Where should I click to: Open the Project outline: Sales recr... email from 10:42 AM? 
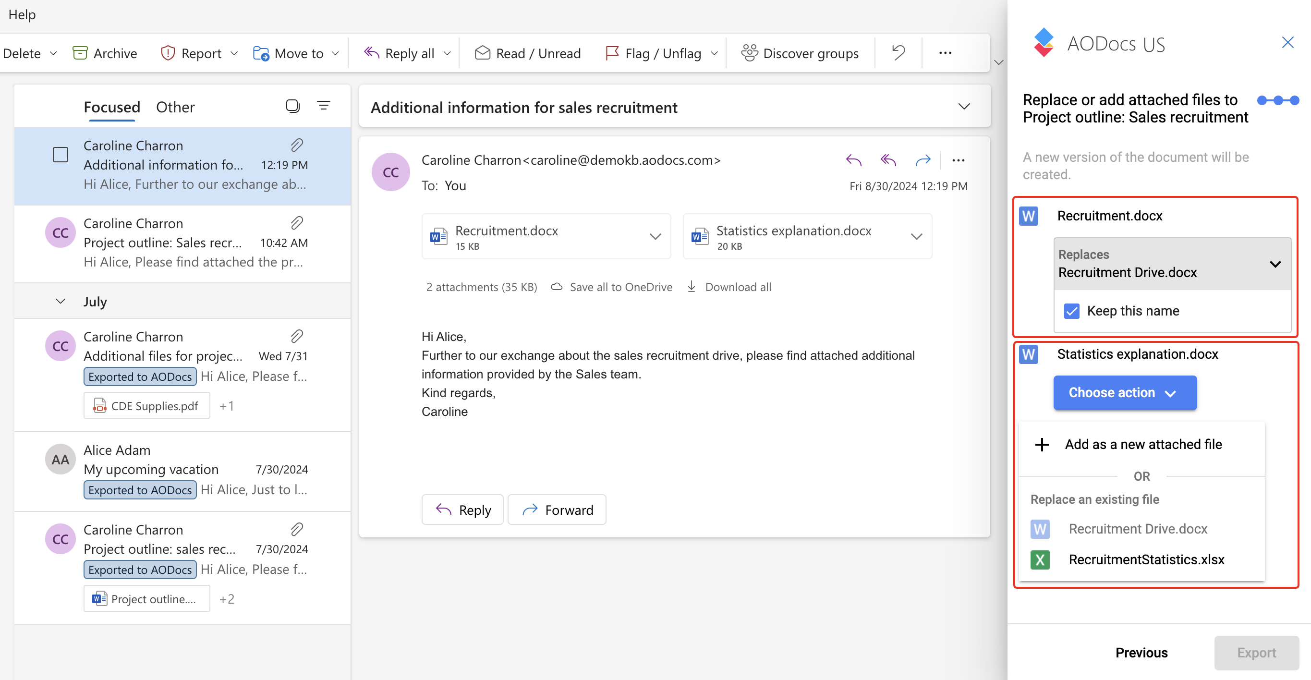(182, 243)
